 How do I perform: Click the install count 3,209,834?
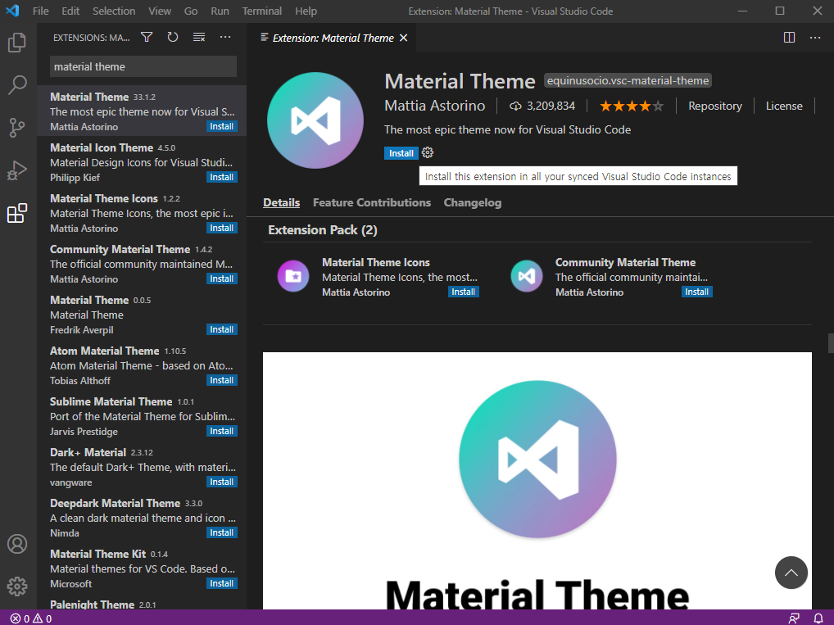pos(542,106)
